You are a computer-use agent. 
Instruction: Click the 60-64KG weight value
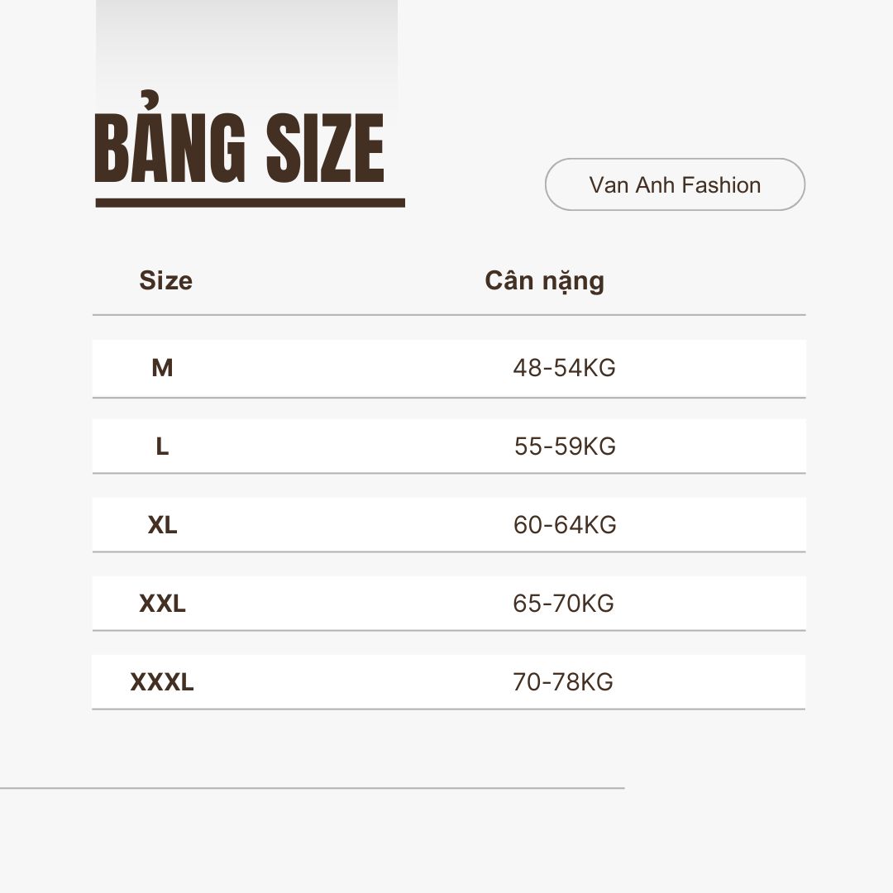tap(565, 525)
